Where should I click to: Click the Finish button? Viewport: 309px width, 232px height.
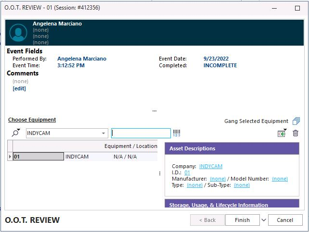[x=242, y=220]
